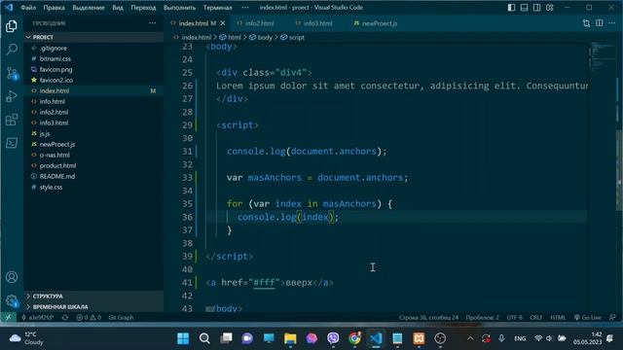Click the compare changes icon in editor toolbar
The image size is (623, 350).
tap(586, 23)
